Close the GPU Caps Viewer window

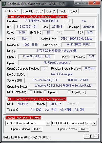(94, 3)
